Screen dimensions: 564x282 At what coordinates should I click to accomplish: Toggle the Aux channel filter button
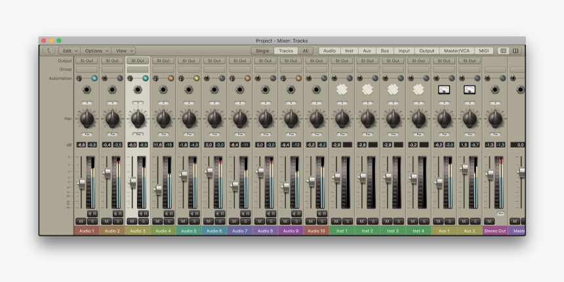point(367,50)
